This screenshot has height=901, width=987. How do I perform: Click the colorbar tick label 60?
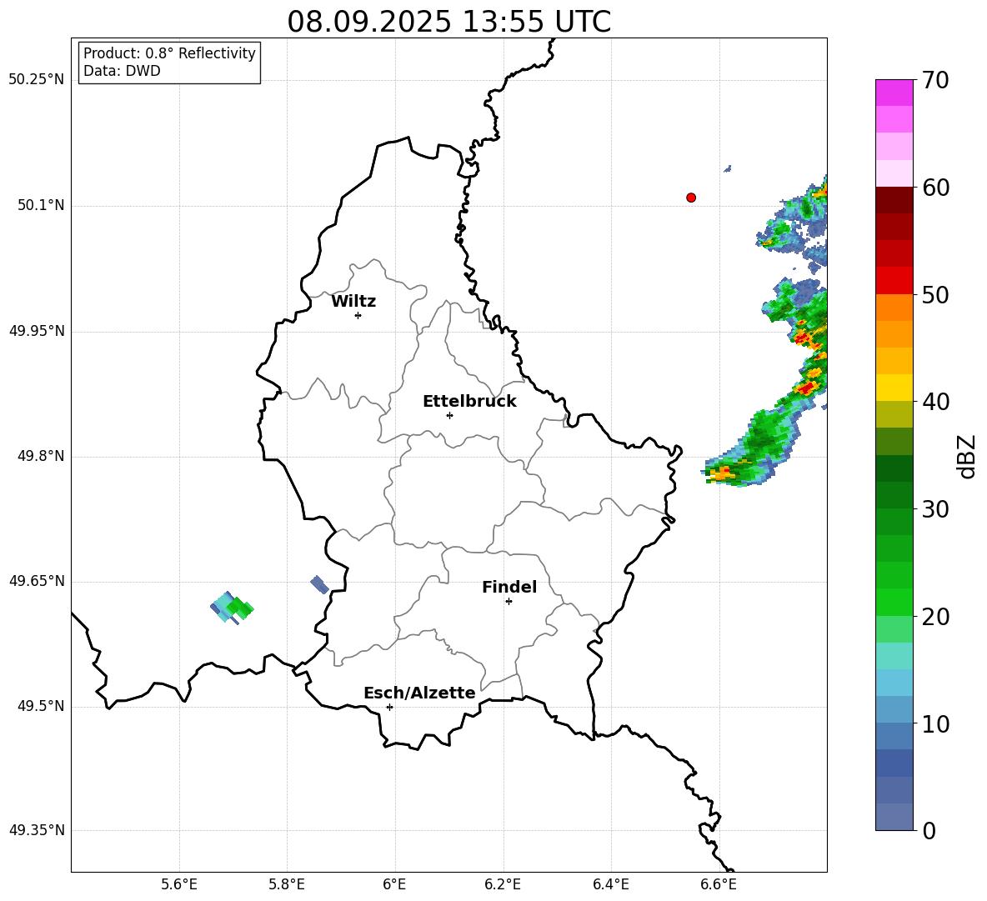pyautogui.click(x=935, y=188)
